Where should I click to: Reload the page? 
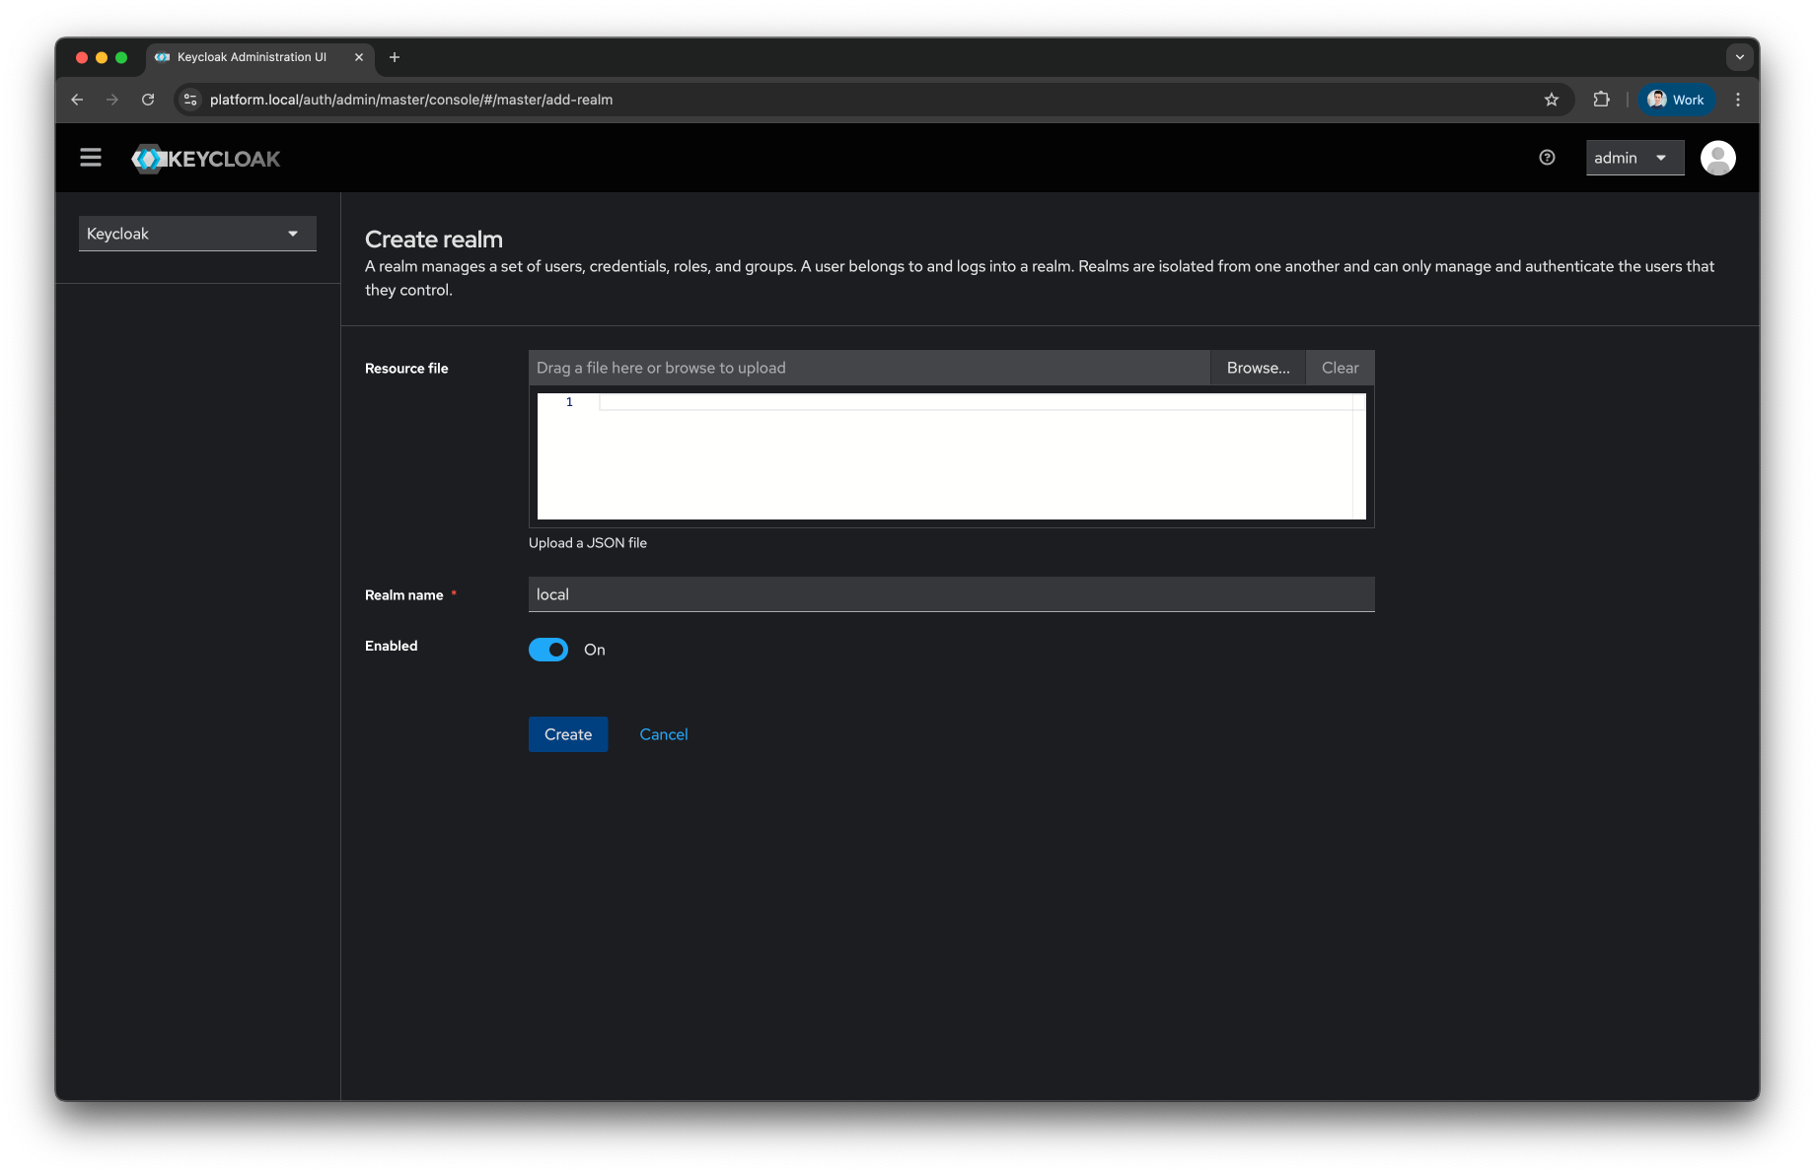click(148, 100)
